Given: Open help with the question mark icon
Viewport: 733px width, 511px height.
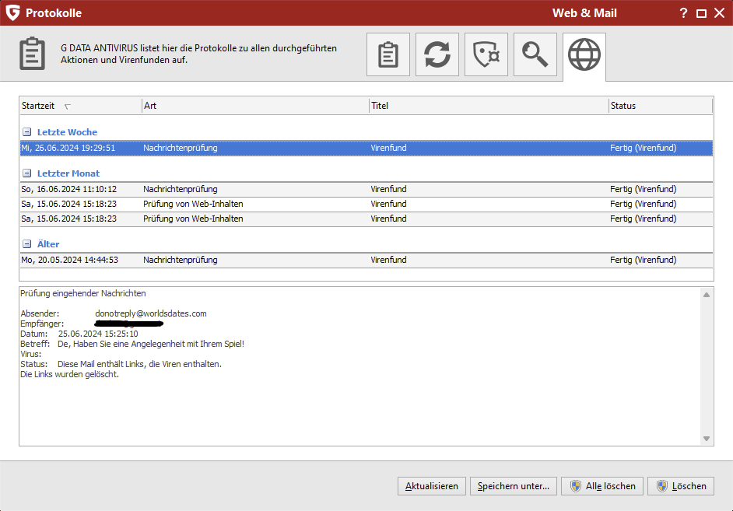Looking at the screenshot, I should tap(683, 13).
